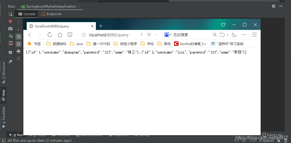Open a new browser tab with plus
The width and height of the screenshot is (291, 143).
101,26
